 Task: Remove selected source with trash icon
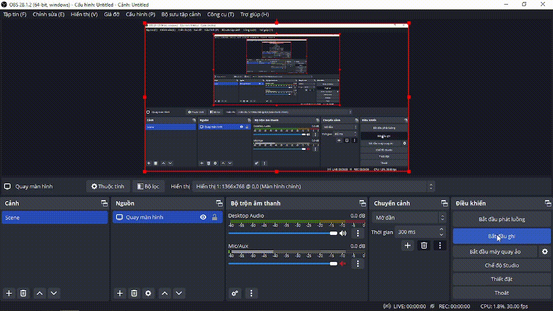pos(134,293)
